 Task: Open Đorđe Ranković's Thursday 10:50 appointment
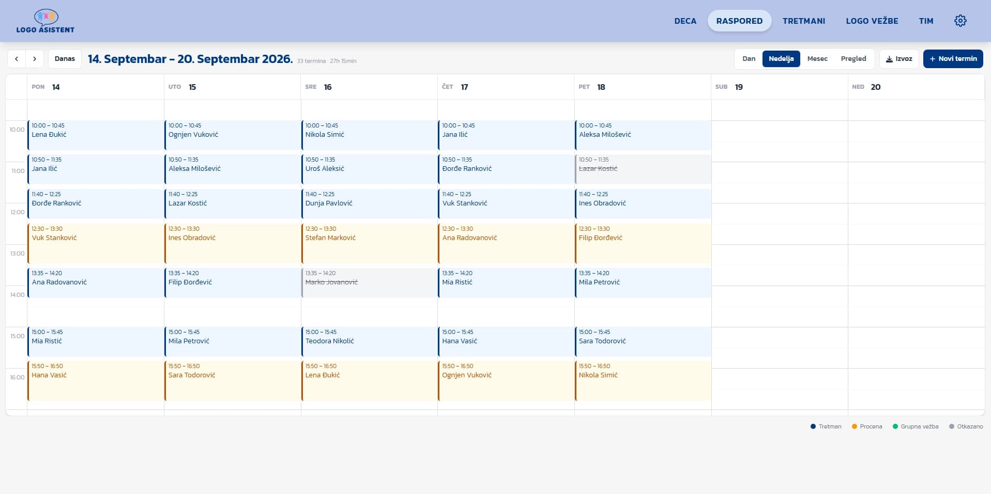pyautogui.click(x=506, y=169)
